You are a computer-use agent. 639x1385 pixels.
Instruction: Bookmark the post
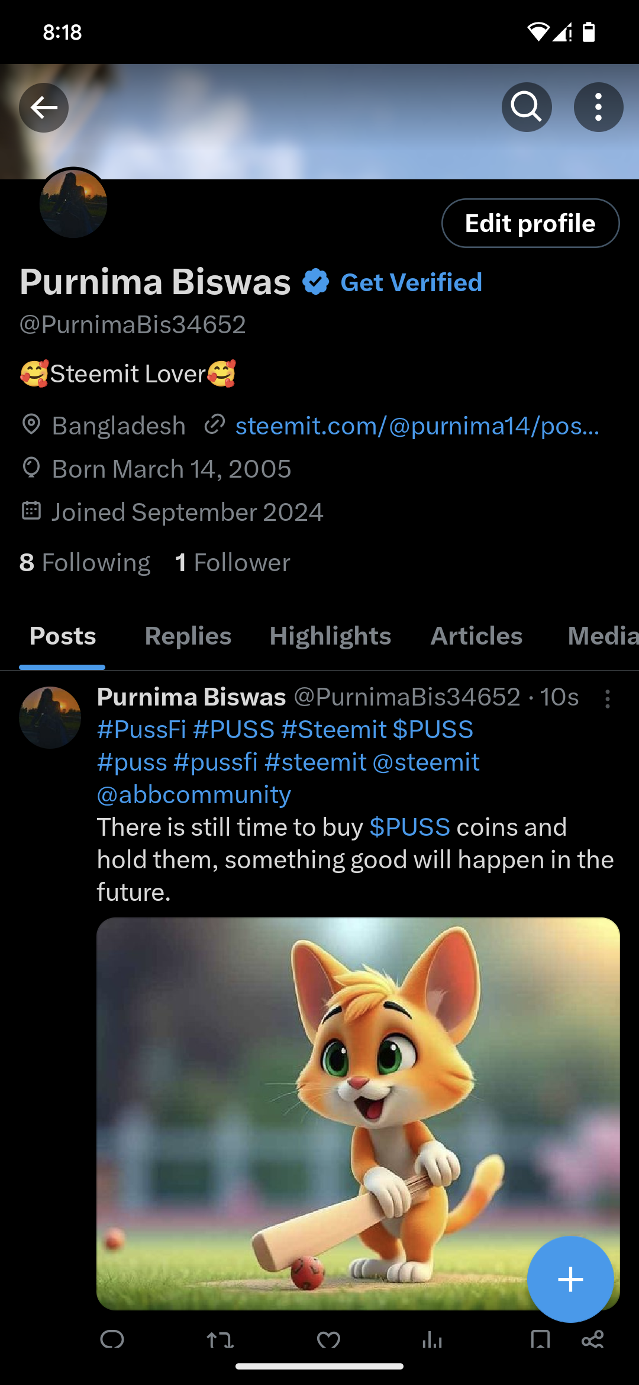tap(540, 1339)
